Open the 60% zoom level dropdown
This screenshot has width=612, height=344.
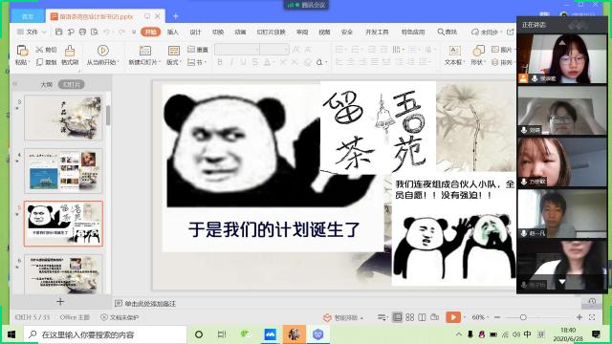click(480, 317)
